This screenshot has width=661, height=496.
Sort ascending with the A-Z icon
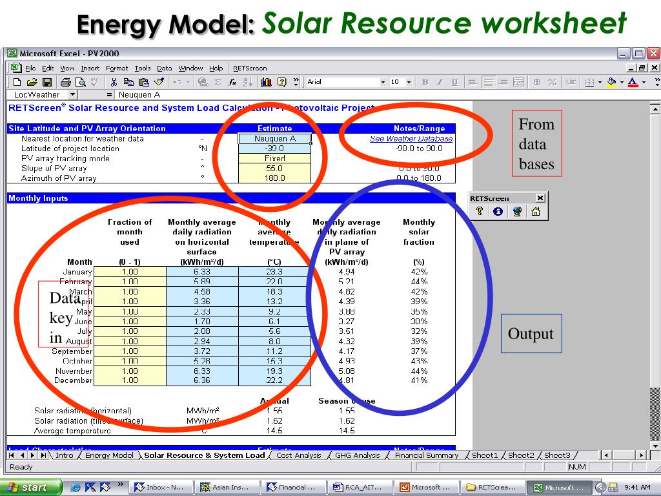click(x=247, y=82)
